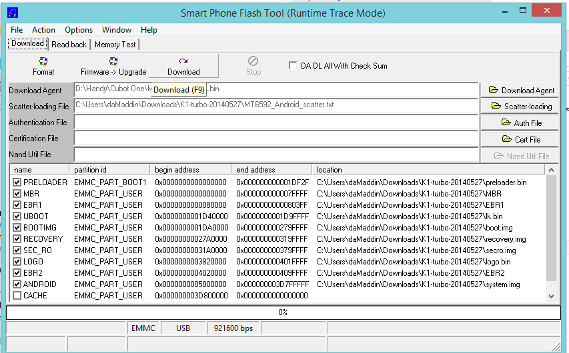Uncheck the RECOVERY partition
The image size is (569, 353).
click(x=17, y=239)
